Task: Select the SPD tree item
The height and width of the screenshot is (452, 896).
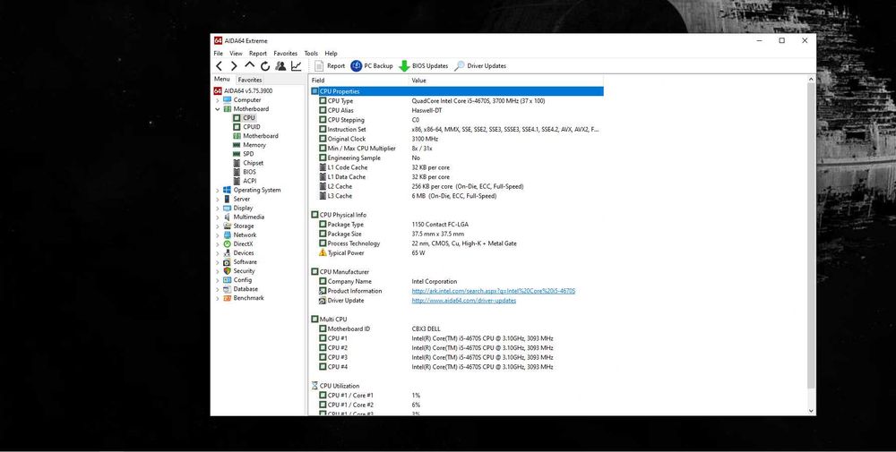Action: [x=248, y=154]
